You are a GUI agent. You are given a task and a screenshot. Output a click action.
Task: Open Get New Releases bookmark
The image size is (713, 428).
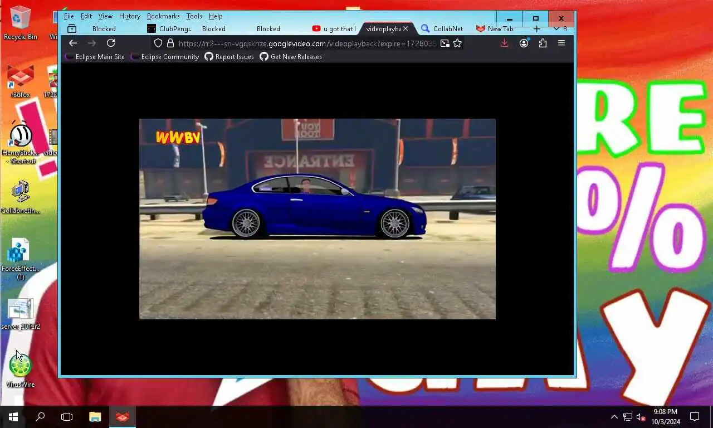pyautogui.click(x=291, y=57)
